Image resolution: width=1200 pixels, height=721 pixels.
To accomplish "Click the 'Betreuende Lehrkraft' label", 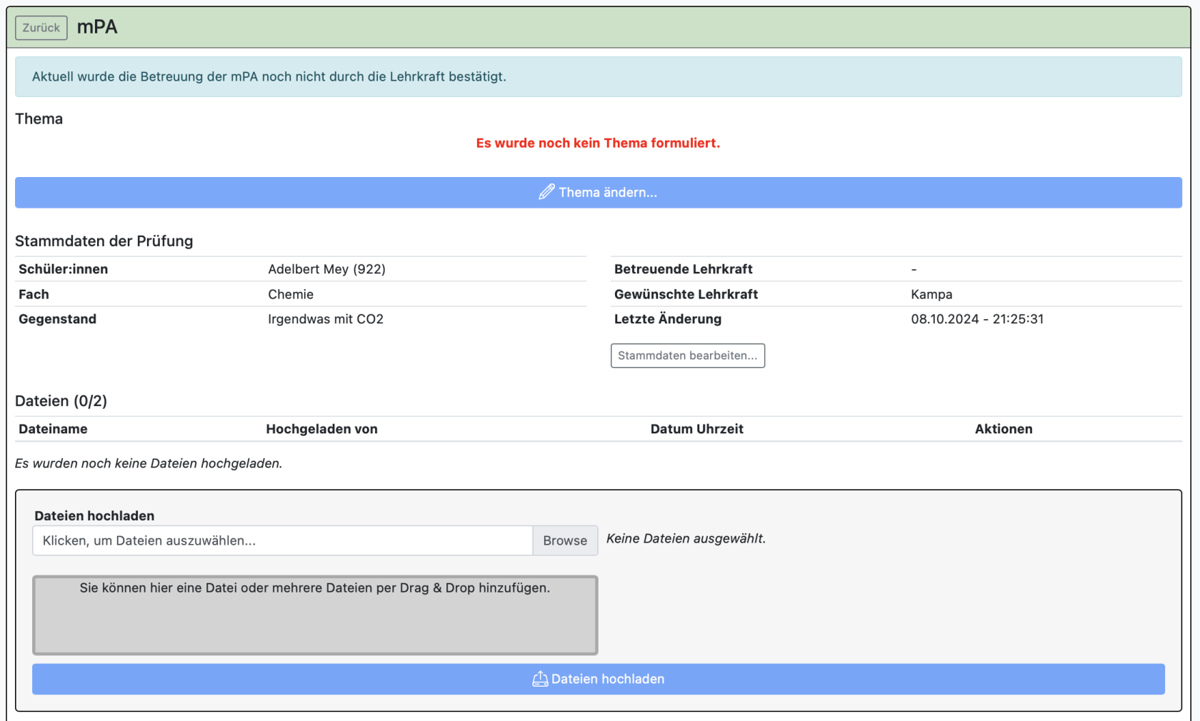I will click(x=683, y=269).
